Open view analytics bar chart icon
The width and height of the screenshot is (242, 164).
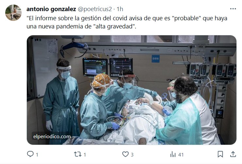(x=173, y=154)
